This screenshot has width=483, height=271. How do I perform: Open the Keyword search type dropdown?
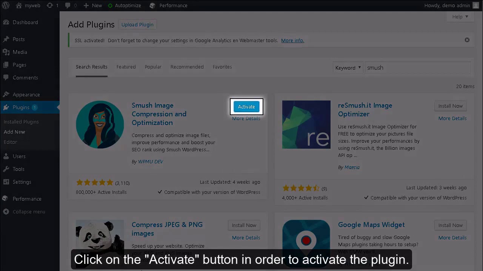click(x=348, y=68)
